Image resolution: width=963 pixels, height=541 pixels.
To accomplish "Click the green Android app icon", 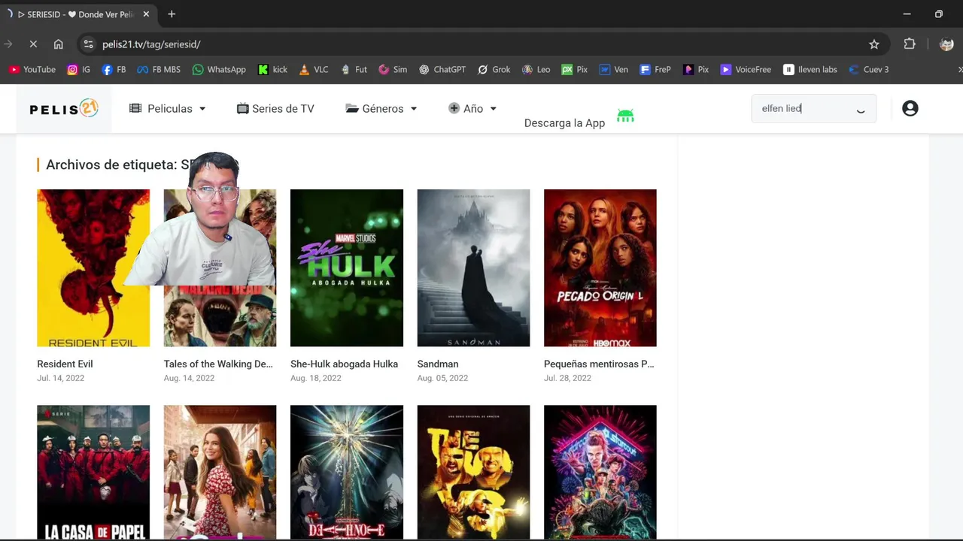I will pyautogui.click(x=625, y=116).
